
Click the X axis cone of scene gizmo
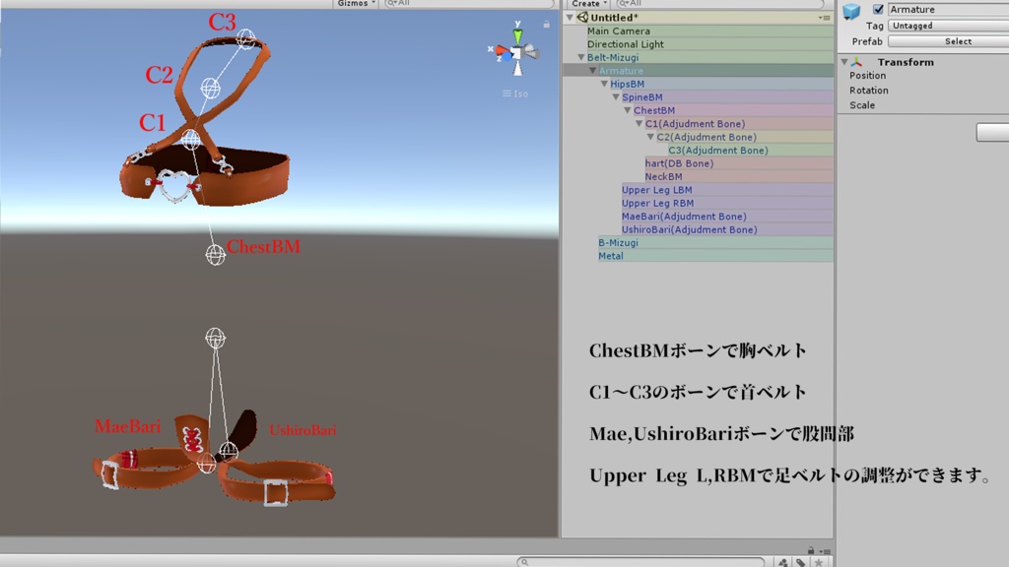pyautogui.click(x=502, y=50)
